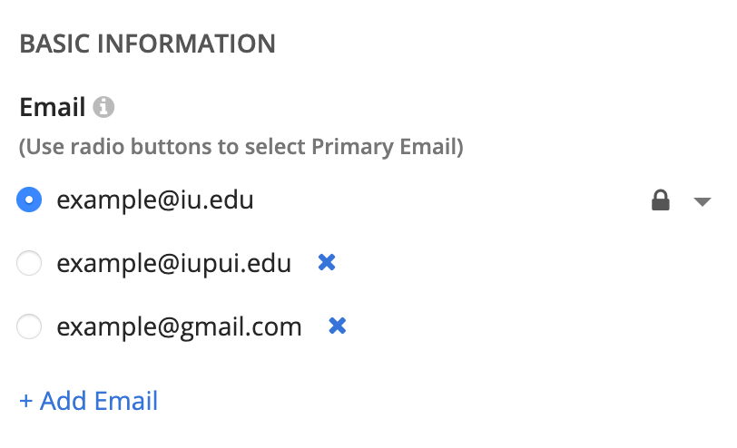Click the BASIC INFORMATION section heading
Viewport: 737px width, 448px height.
coord(148,44)
